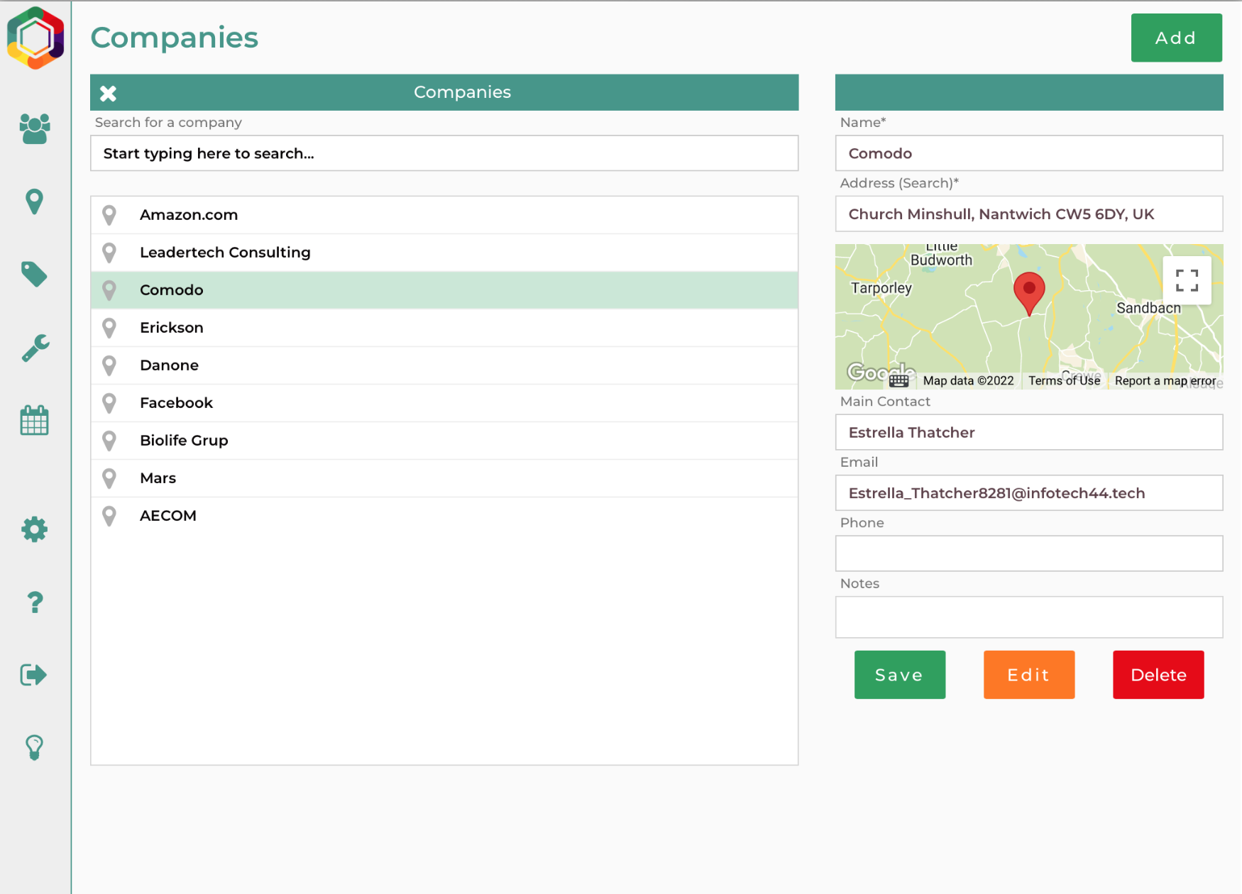Close the Companies panel with the X
1242x894 pixels.
click(x=108, y=93)
